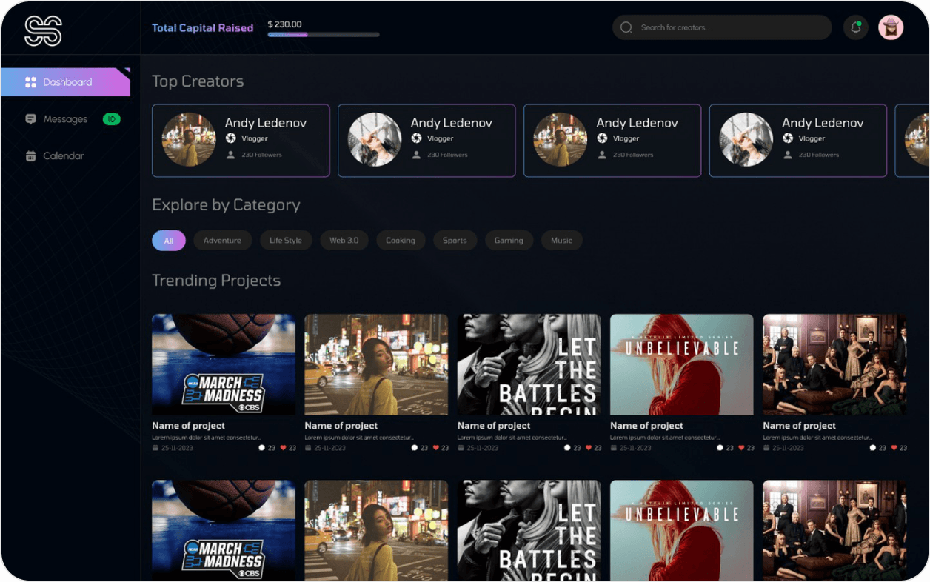The image size is (930, 582).
Task: Click the Total Capital Raised progress bar
Action: click(x=324, y=35)
